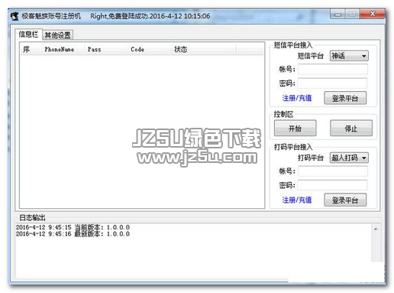The image size is (394, 293).
Task: Open the 打码平台 dropdown showing 超人打码
Action: click(349, 158)
